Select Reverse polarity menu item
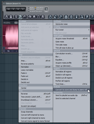 coord(36,64)
